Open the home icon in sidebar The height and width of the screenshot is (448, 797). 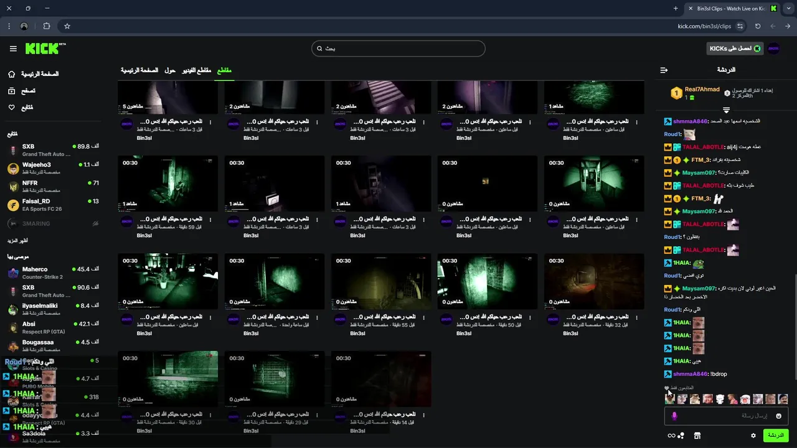pos(12,74)
